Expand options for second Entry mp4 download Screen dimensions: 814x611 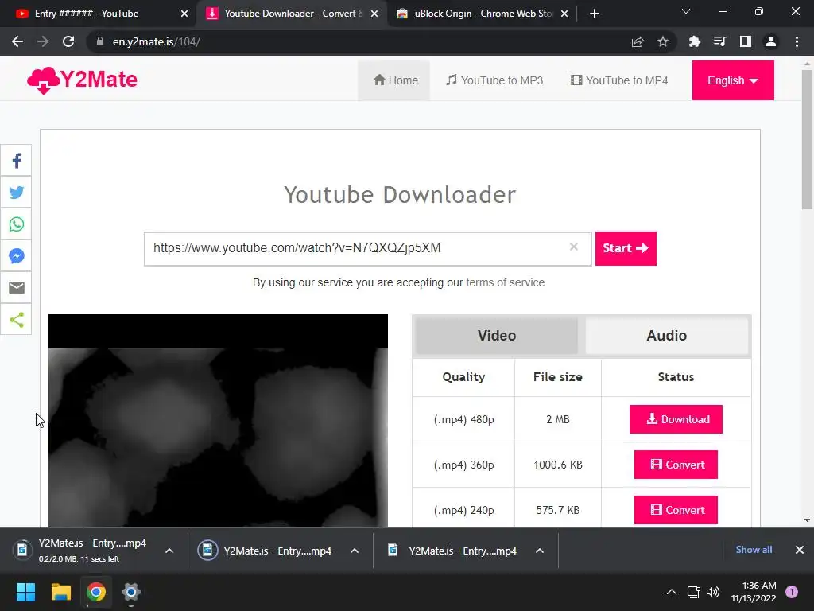355,551
